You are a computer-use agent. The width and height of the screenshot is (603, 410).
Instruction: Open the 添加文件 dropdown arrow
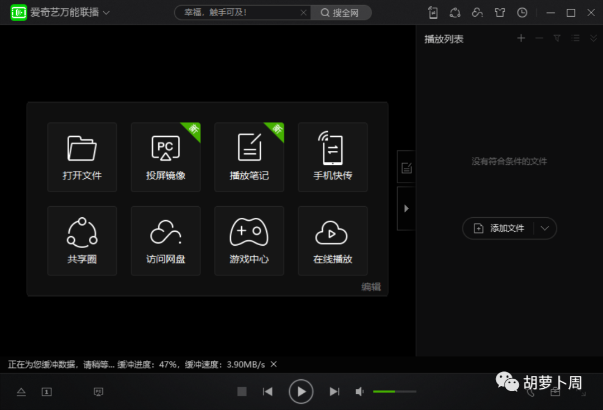(544, 228)
